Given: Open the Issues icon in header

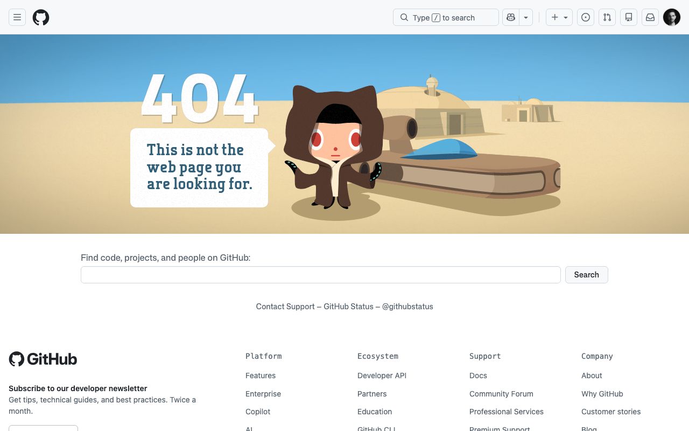Looking at the screenshot, I should tap(586, 17).
